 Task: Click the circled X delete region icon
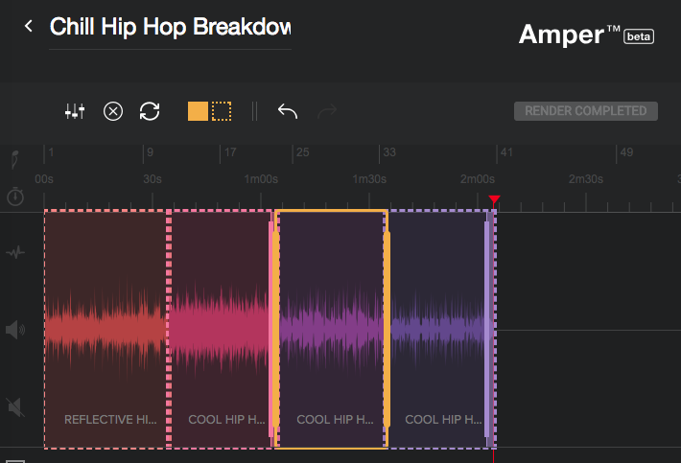pos(113,111)
